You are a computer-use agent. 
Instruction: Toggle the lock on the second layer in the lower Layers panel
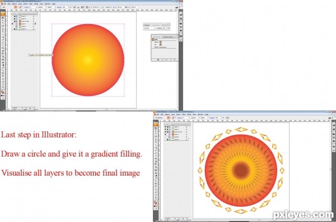click(167, 129)
